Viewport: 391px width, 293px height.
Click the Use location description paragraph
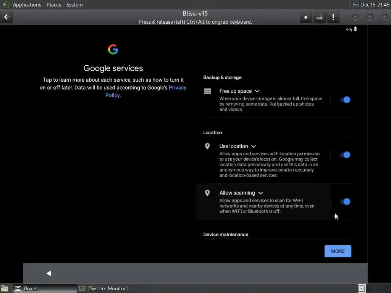coord(269,164)
